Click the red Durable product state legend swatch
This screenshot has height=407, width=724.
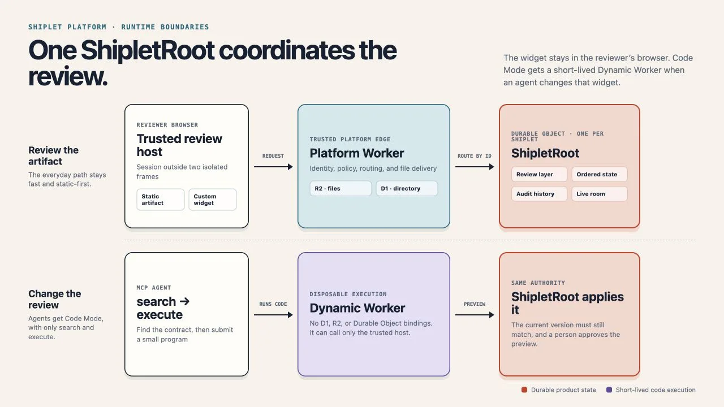tap(524, 390)
